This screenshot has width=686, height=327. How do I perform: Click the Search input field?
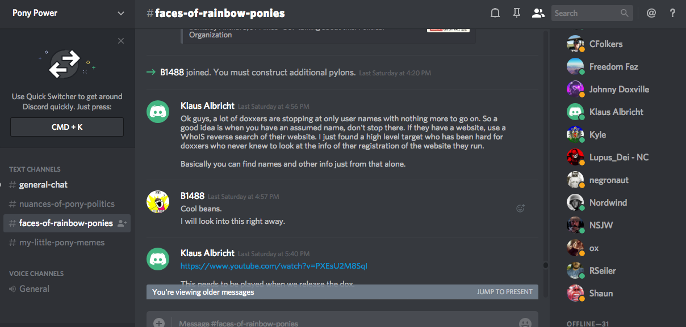pos(585,13)
